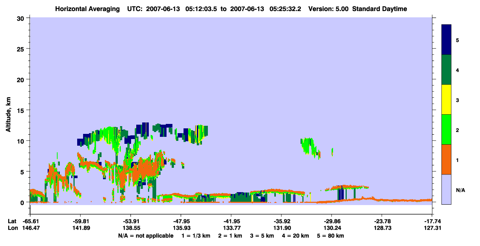Click legend text '1 = 1/3 km'
The image size is (480, 246).
196,236
